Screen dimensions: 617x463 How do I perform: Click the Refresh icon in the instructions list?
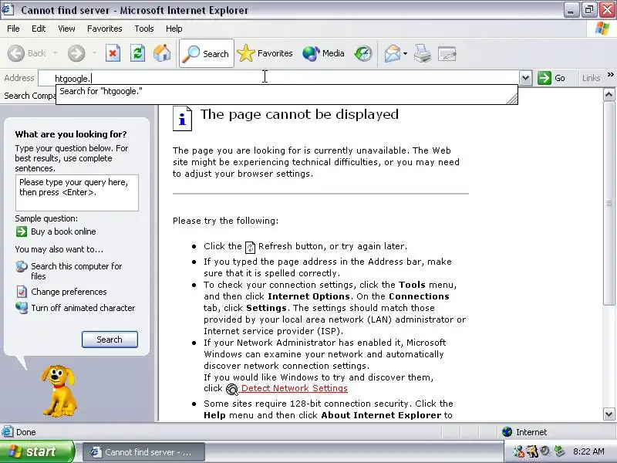[250, 247]
